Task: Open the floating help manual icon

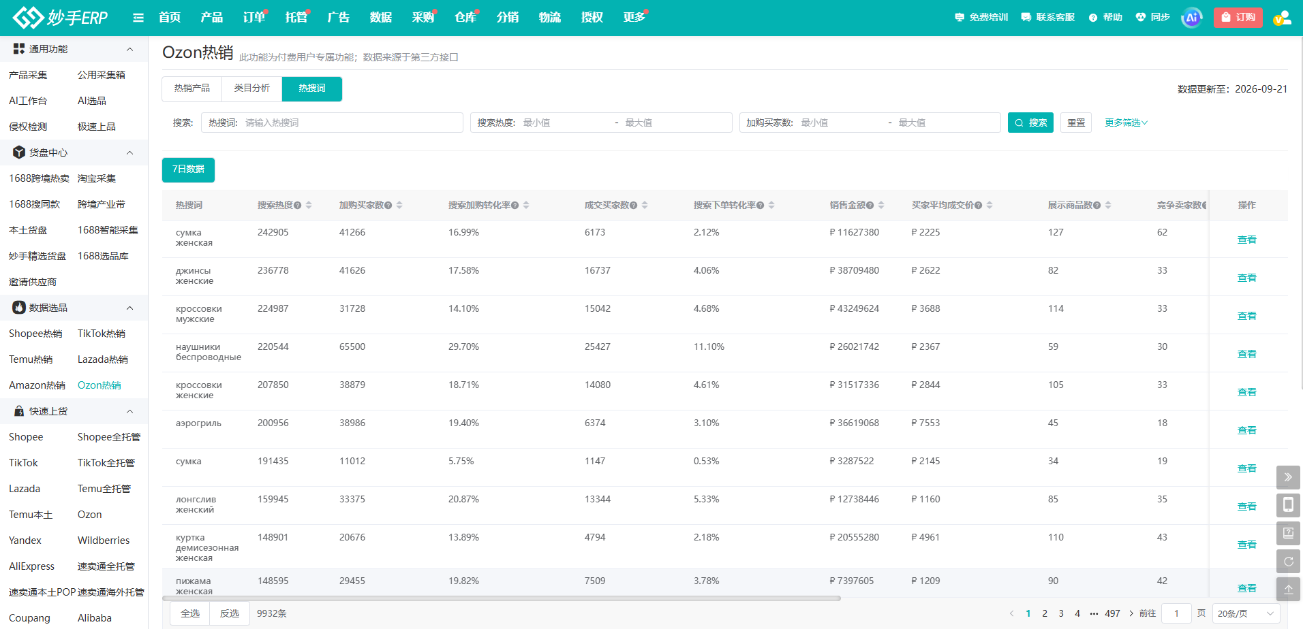Action: 1288,533
